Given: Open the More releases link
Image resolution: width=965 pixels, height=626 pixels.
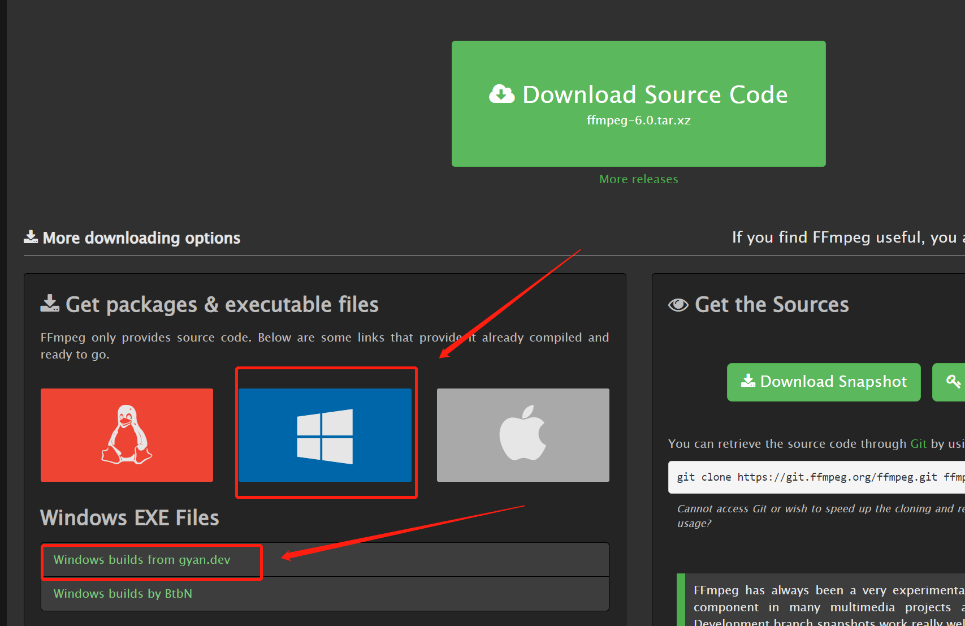Looking at the screenshot, I should tap(638, 179).
